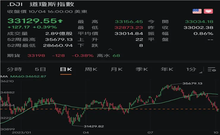Click the futures -0.38% percentage
Screen dimensions: 220x135
[x=83, y=56]
